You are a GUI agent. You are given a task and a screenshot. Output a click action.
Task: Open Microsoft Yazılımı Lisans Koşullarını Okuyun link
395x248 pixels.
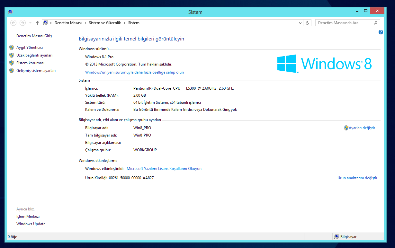(x=164, y=169)
